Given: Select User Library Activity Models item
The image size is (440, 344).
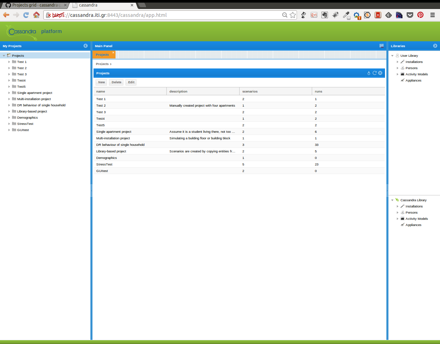Looking at the screenshot, I should point(417,74).
